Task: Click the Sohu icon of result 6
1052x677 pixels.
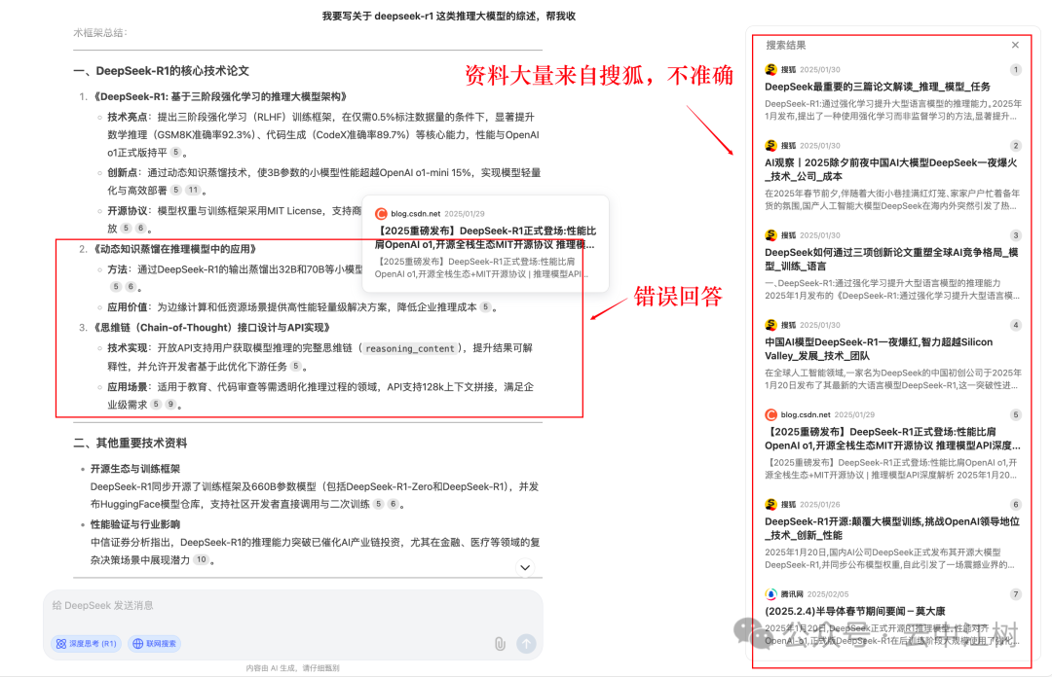Action: (770, 504)
